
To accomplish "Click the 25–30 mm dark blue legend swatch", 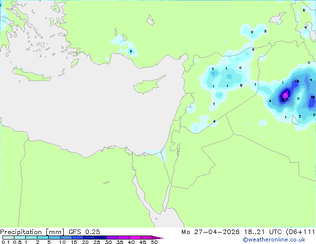I will [101, 238].
